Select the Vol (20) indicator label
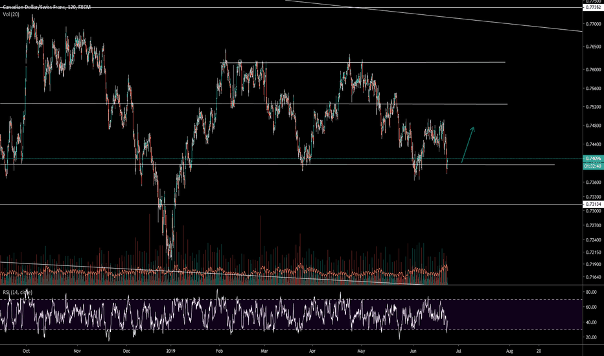The width and height of the screenshot is (604, 356). pos(11,14)
